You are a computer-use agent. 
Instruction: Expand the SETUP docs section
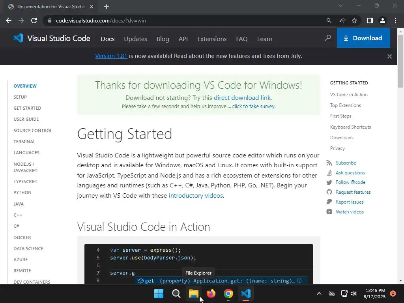20,97
